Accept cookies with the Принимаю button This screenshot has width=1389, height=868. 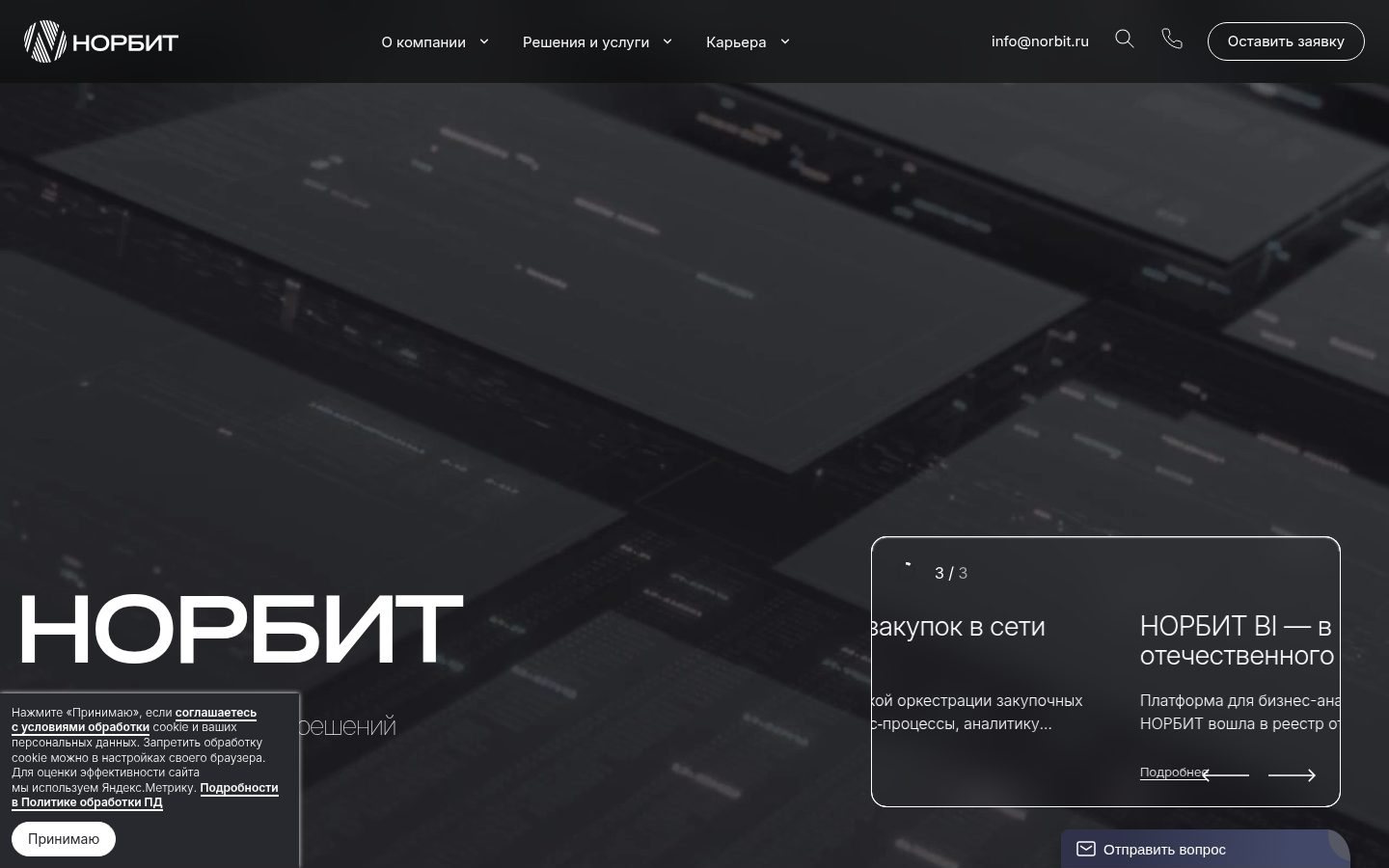pos(64,839)
